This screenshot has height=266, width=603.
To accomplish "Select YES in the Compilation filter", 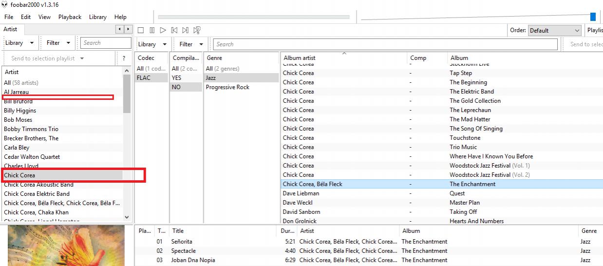I will (176, 78).
